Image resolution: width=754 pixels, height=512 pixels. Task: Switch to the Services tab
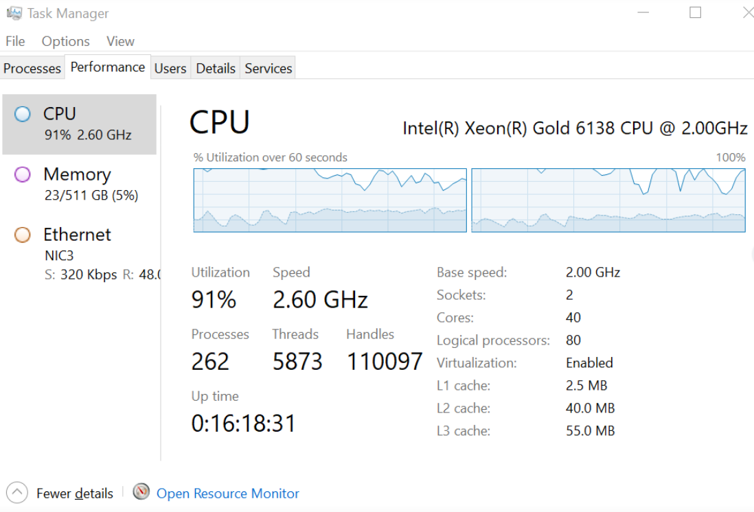tap(268, 68)
